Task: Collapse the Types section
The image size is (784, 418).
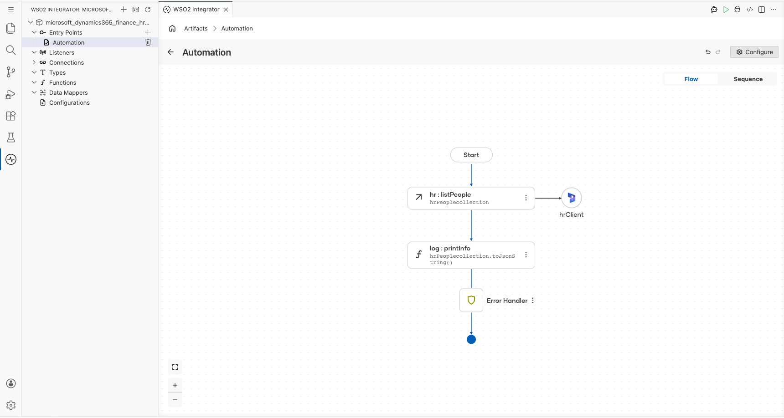Action: click(x=34, y=72)
